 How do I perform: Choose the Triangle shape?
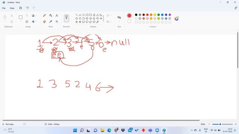97,15
